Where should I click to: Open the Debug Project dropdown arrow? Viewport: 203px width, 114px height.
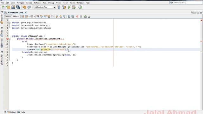click(77, 7)
